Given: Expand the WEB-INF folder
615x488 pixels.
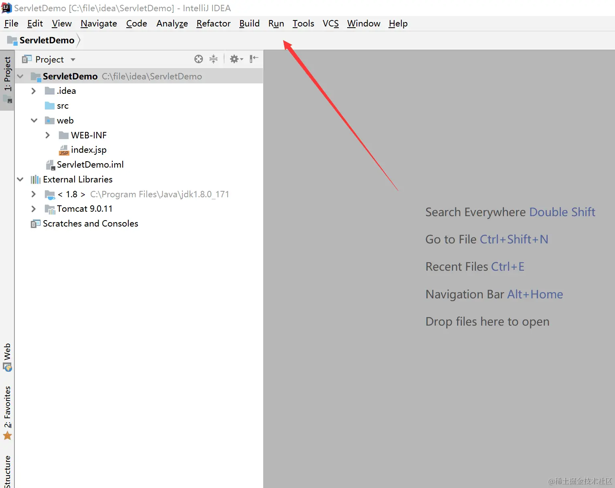Looking at the screenshot, I should (48, 135).
